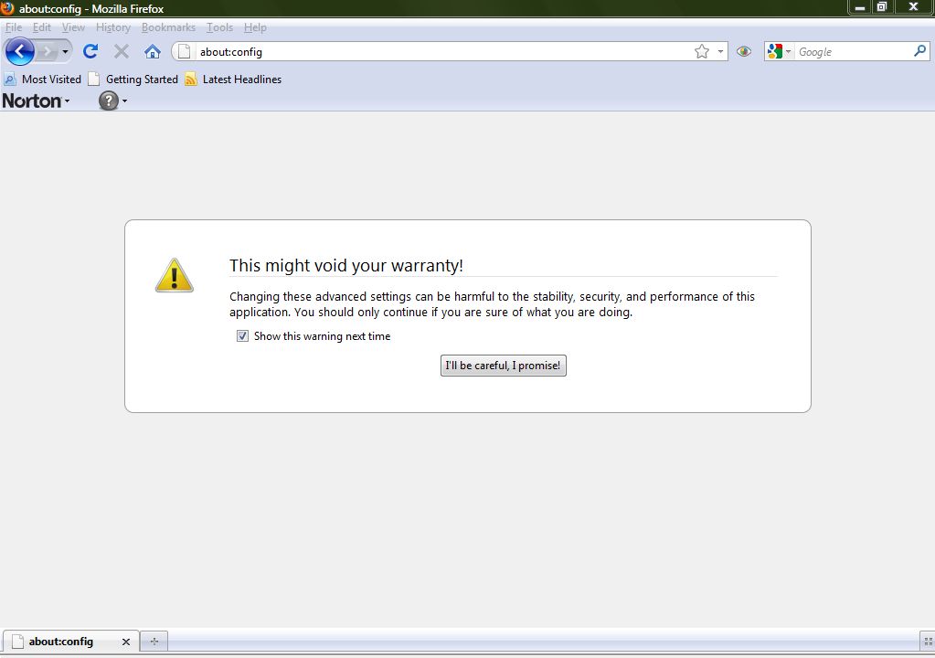The width and height of the screenshot is (935, 658).
Task: Click the page icon in the address bar
Action: pos(185,52)
